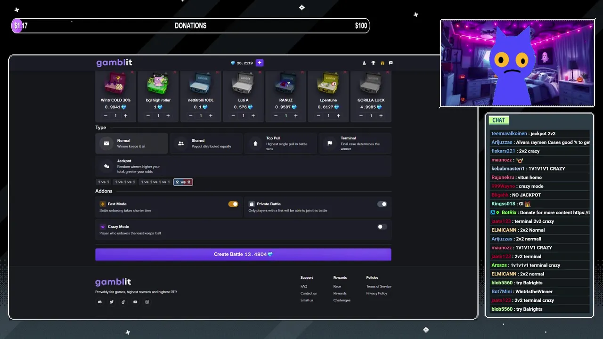Decrease quantity of bgl high roller case
Viewport: 603px width, 339px height.
148,116
